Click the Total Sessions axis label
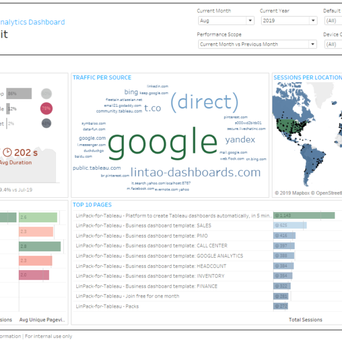This screenshot has height=342, width=342. 306,320
